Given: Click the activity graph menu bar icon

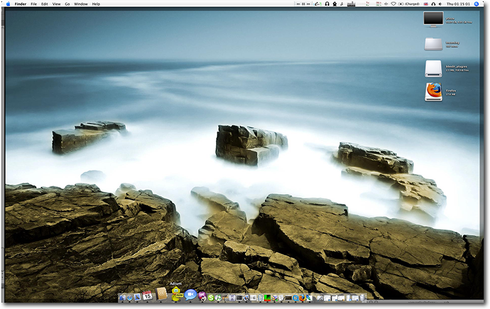Looking at the screenshot, I should coord(351,4).
